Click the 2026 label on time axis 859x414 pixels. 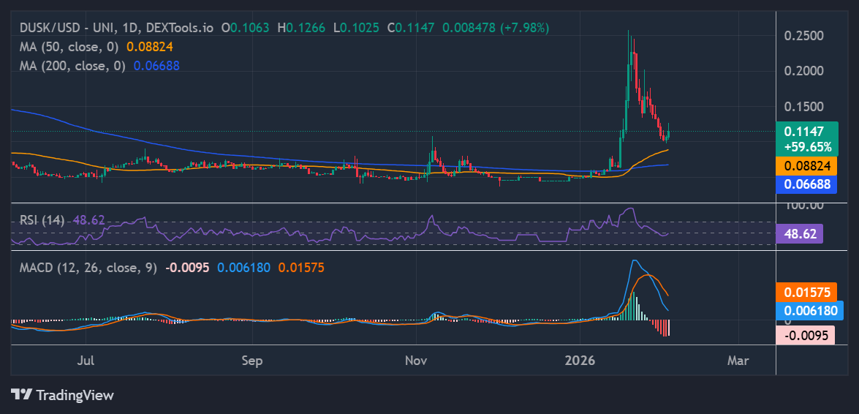[582, 361]
